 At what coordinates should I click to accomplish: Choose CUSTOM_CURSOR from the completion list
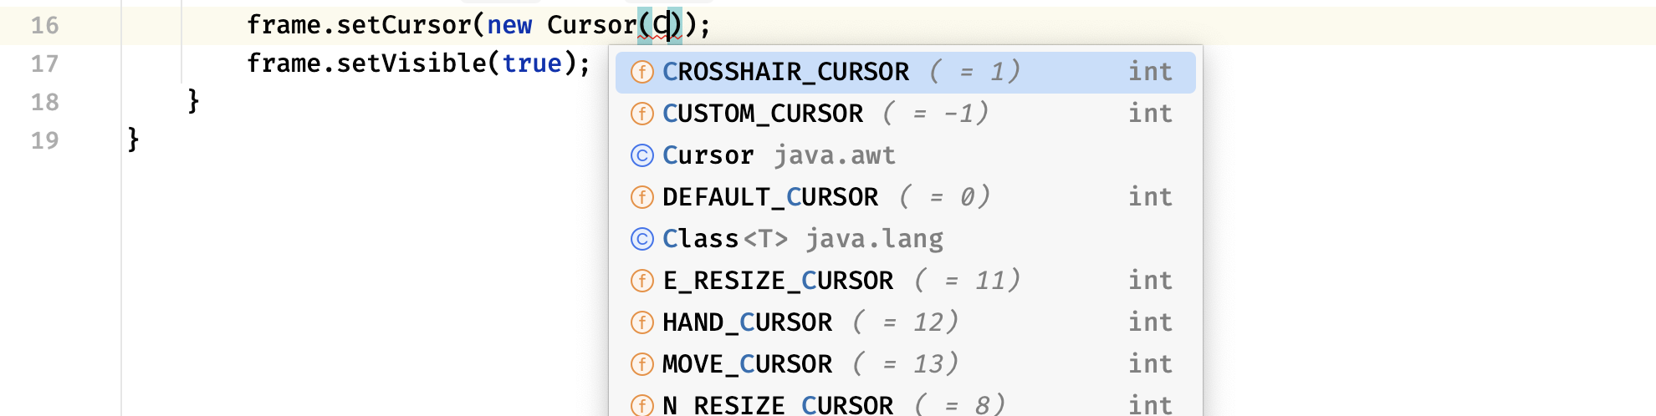coord(905,114)
